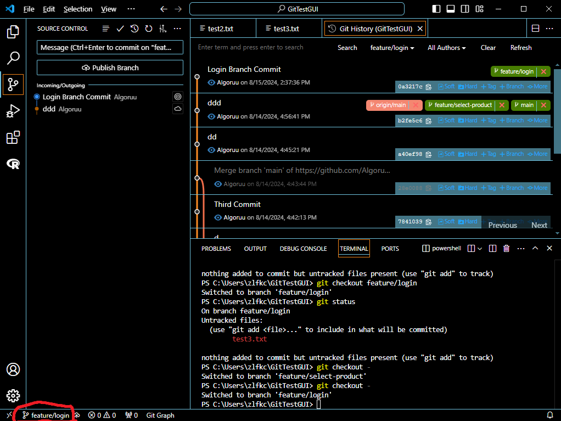Switch to the DEBUG CONSOLE tab
This screenshot has width=561, height=421.
click(x=304, y=249)
